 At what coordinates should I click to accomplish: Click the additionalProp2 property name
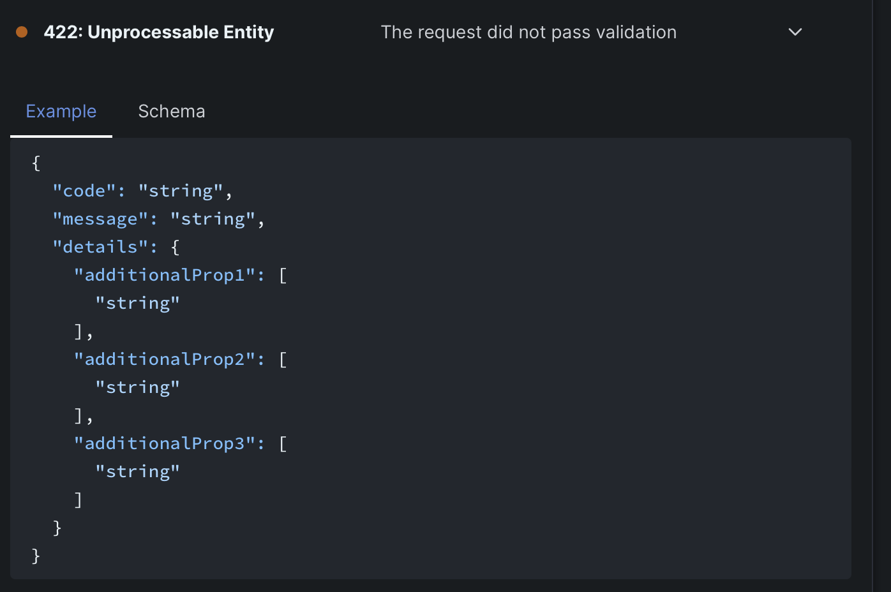164,359
